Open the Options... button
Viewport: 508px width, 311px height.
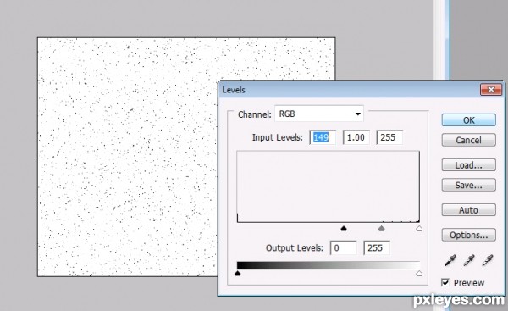(468, 235)
